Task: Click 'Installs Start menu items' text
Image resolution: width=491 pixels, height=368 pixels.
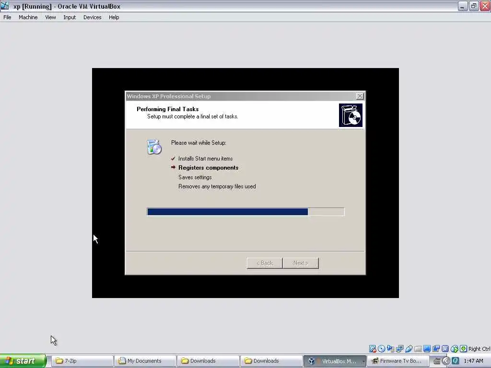Action: pyautogui.click(x=205, y=158)
